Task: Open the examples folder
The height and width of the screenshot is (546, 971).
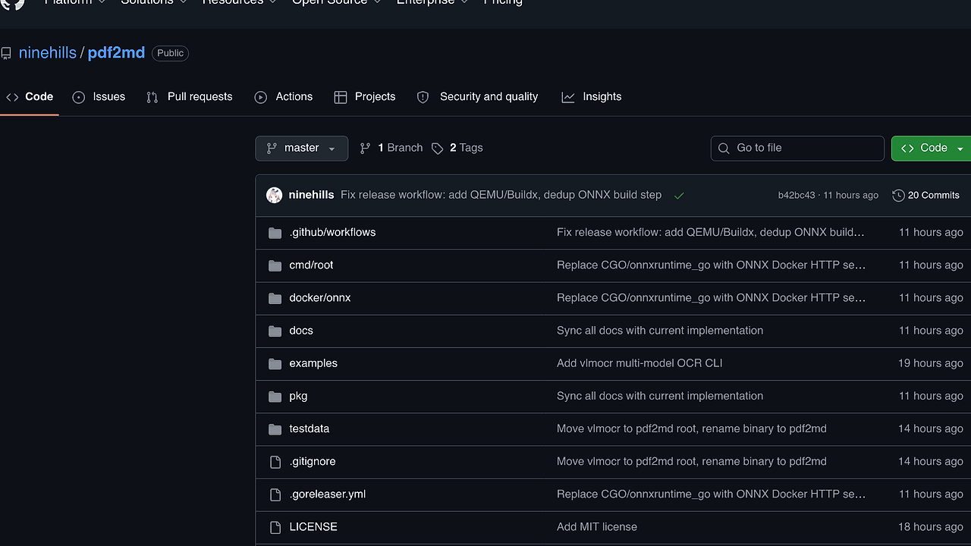Action: (313, 363)
